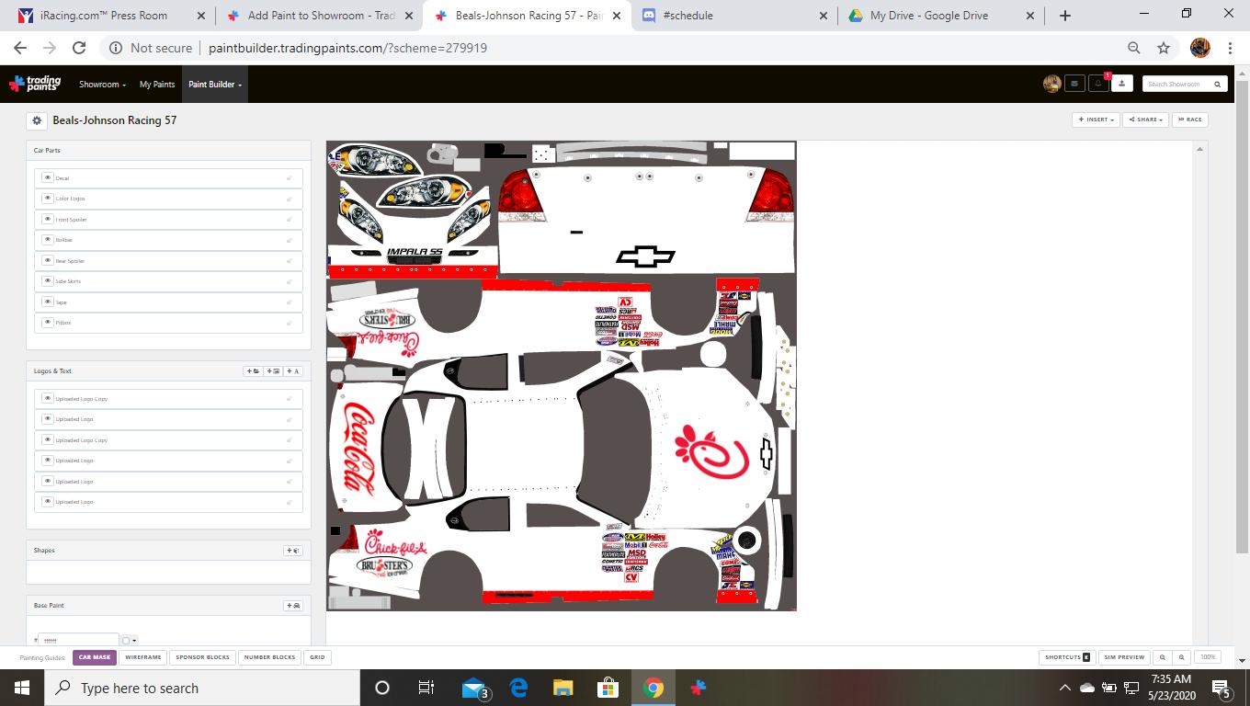Screen dimensions: 1250x706
Task: Toggle visibility of the Rollbar car part
Action: pyautogui.click(x=48, y=239)
